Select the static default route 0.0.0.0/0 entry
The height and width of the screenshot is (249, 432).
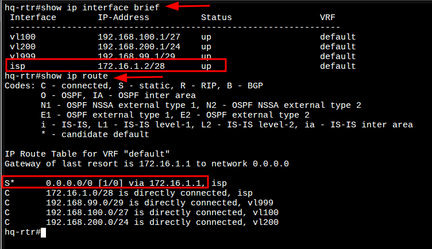click(103, 183)
